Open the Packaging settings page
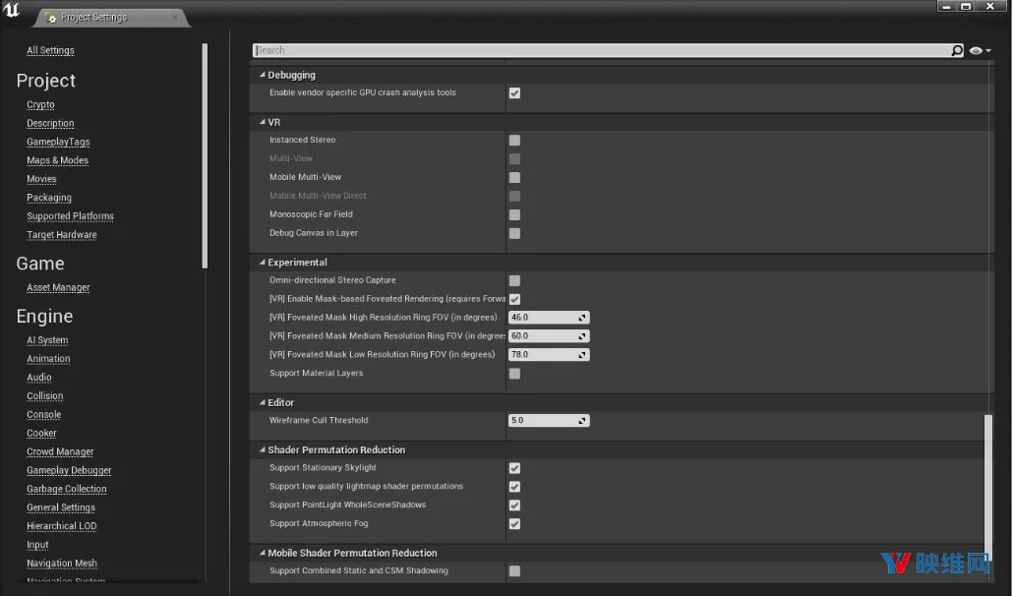Viewport: 1012px width, 596px height. tap(49, 198)
